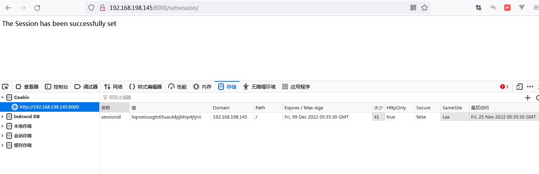Sort by the HttpOnly column header
Screen dimensions: 539x174
399,108
